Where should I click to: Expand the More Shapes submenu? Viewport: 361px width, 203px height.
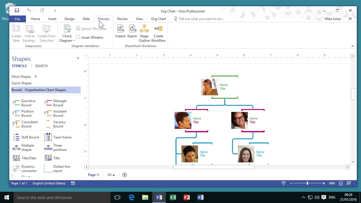click(36, 77)
